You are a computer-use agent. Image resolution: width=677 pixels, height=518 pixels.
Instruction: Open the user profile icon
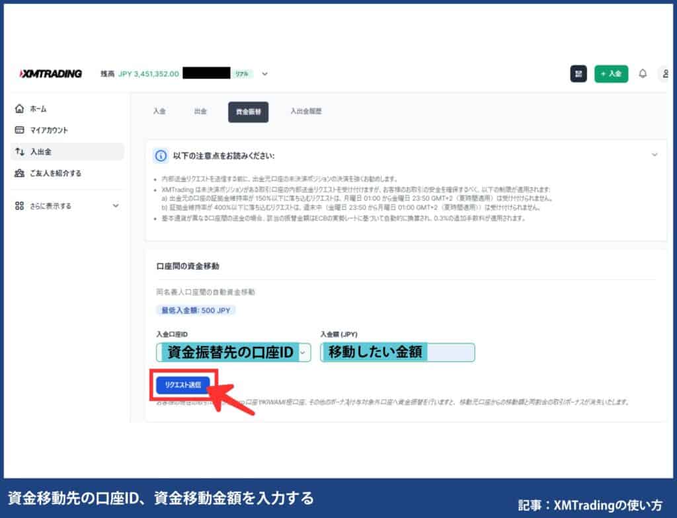click(x=665, y=74)
